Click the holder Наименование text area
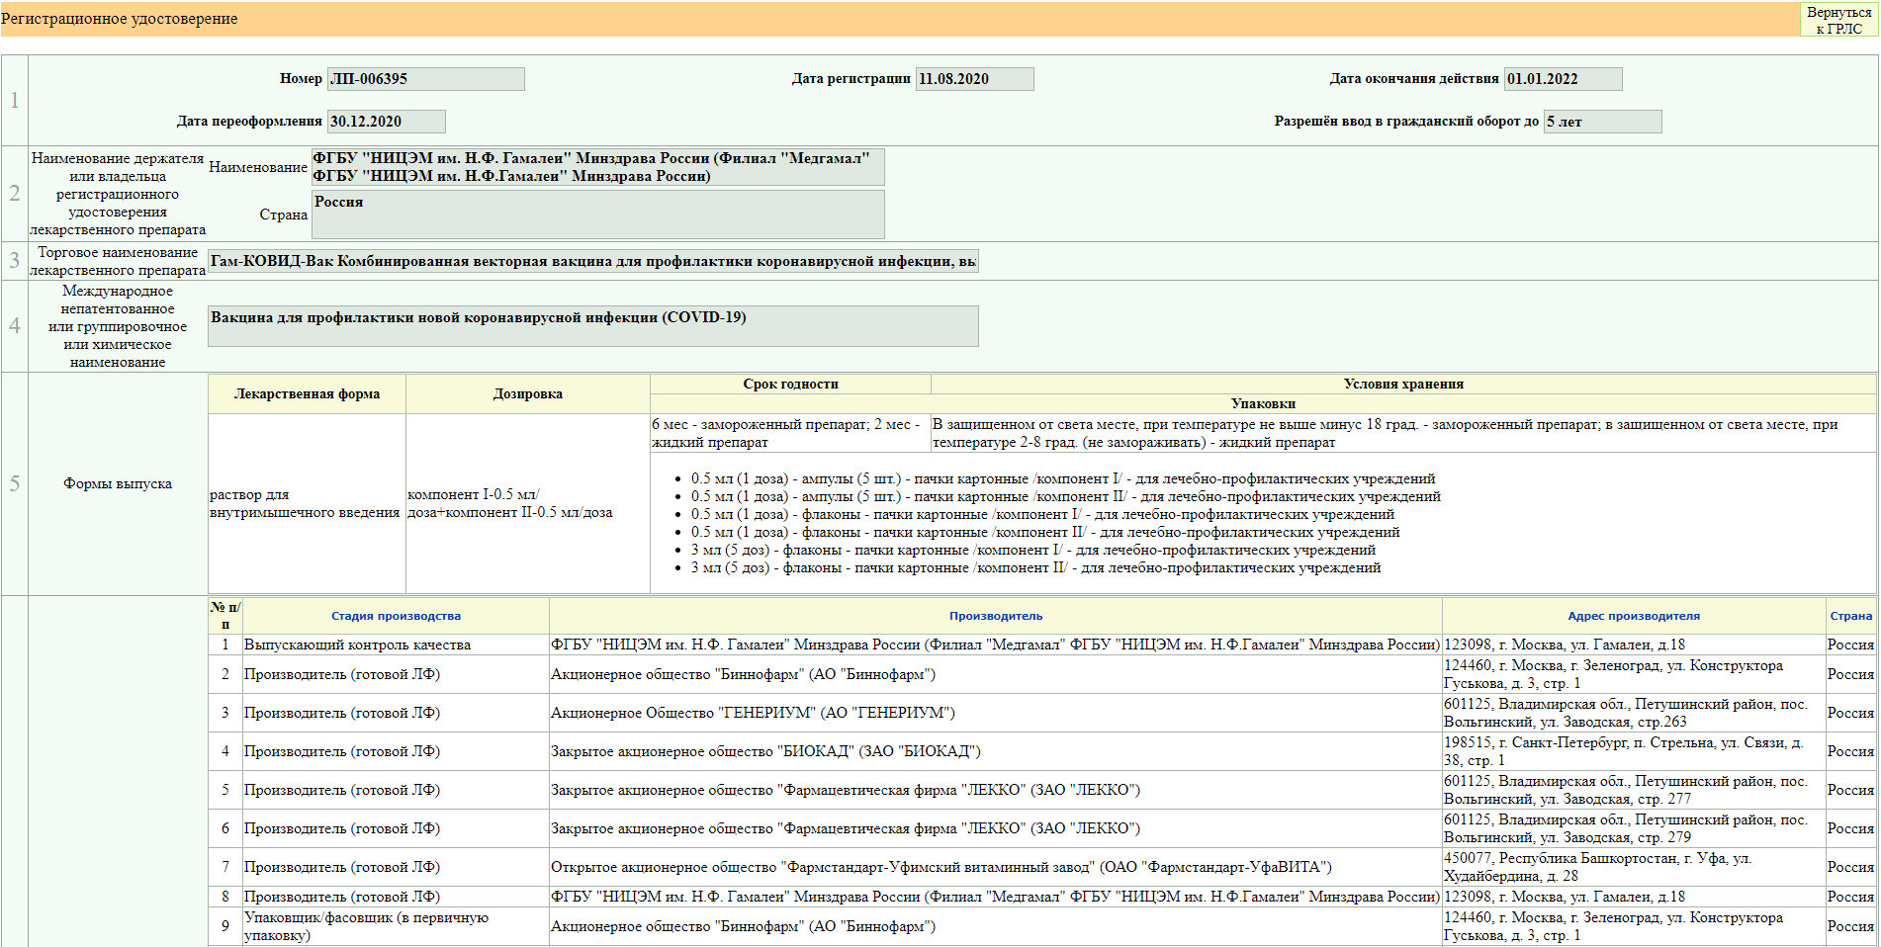The image size is (1881, 947). [x=597, y=167]
